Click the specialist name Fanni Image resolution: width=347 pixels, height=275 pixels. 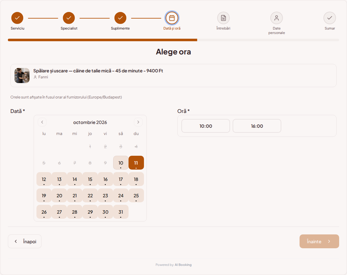point(43,77)
